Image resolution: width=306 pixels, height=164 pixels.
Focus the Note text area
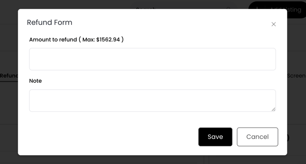(x=153, y=100)
